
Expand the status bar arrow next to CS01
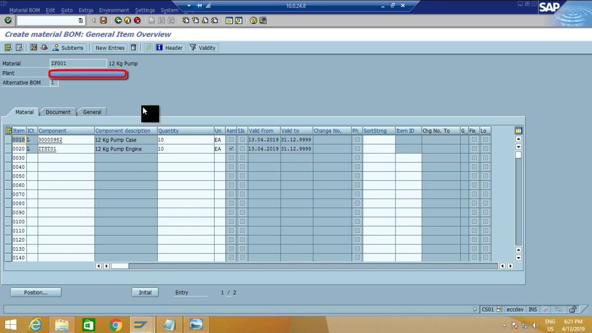pyautogui.click(x=475, y=309)
